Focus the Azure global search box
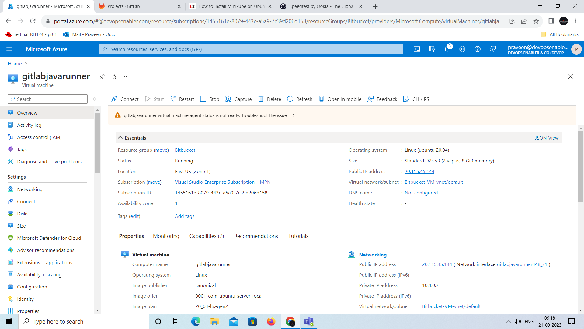Image resolution: width=584 pixels, height=329 pixels. point(251,49)
